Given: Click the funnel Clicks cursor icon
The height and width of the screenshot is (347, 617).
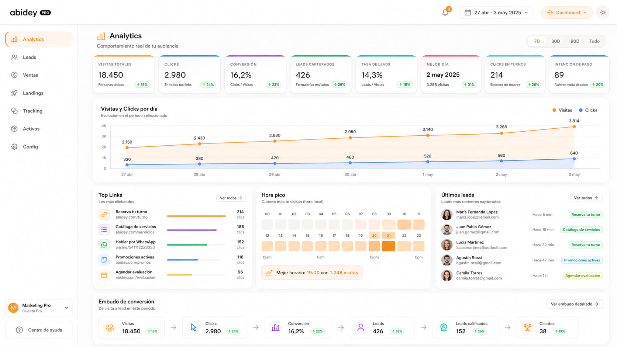Looking at the screenshot, I should 193,327.
